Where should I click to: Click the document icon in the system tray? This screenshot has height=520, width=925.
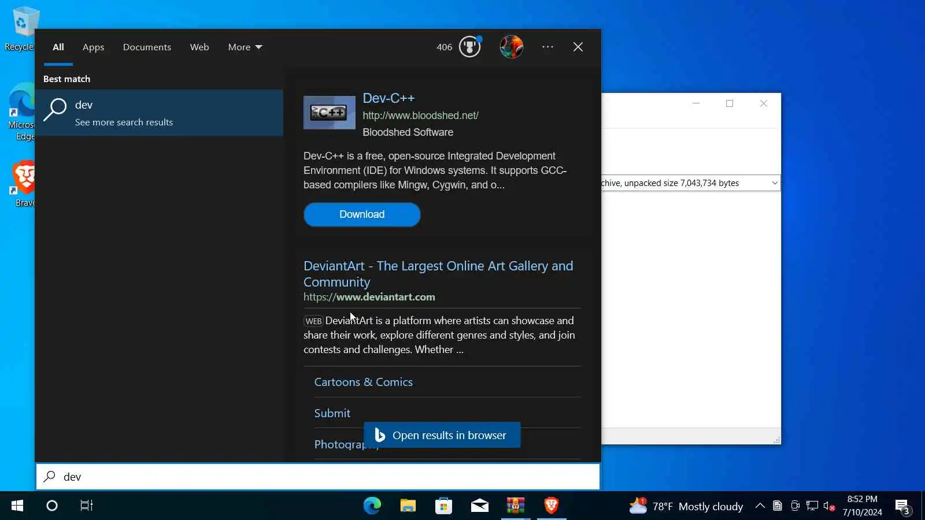(x=778, y=506)
